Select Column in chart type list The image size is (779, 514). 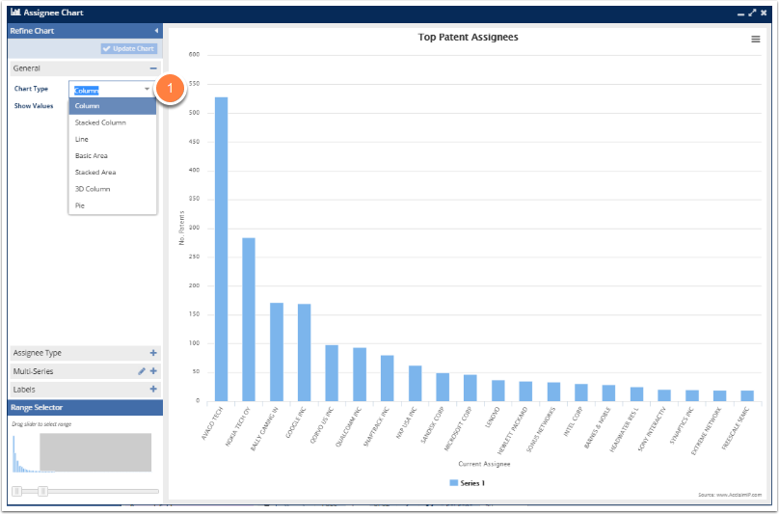coord(113,106)
